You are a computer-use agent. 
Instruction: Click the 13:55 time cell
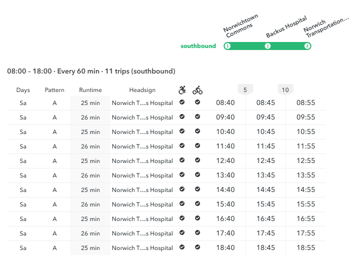pos(306,175)
